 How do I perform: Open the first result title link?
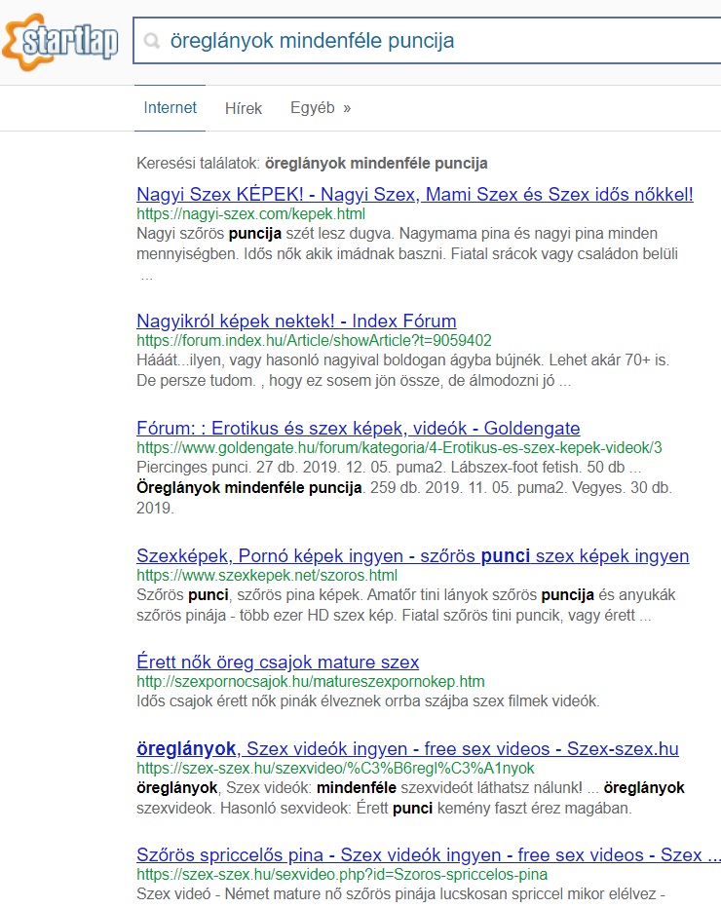[x=415, y=194]
